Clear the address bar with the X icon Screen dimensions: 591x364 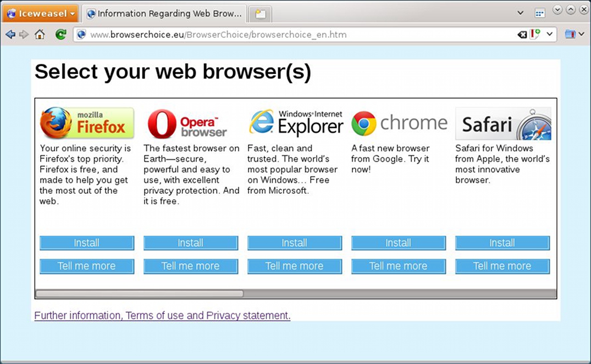click(522, 35)
